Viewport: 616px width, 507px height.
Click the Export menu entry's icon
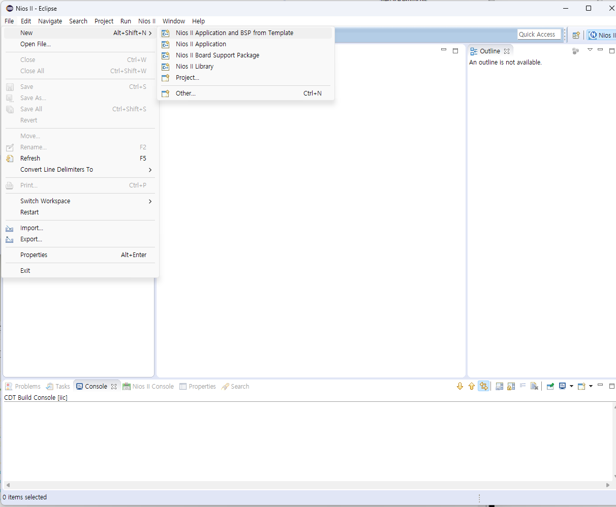[x=10, y=240]
